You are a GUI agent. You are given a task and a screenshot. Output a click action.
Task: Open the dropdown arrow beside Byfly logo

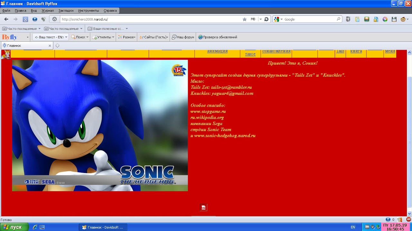[x=27, y=37]
